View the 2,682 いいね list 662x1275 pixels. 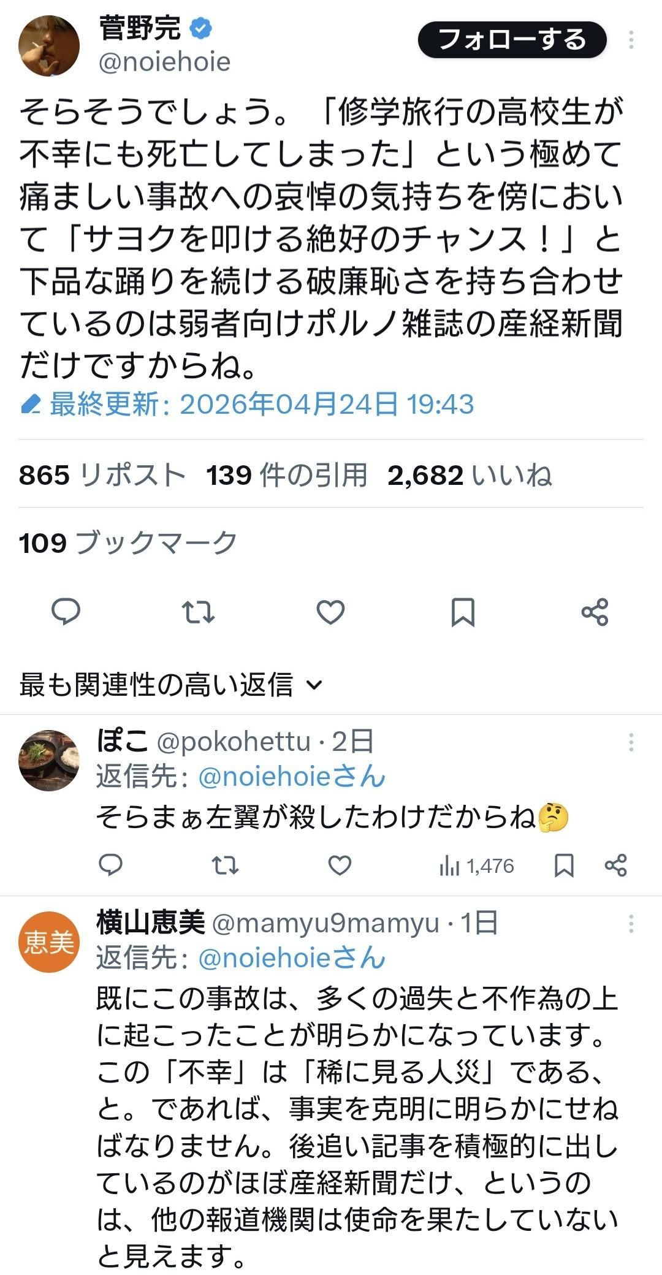470,475
